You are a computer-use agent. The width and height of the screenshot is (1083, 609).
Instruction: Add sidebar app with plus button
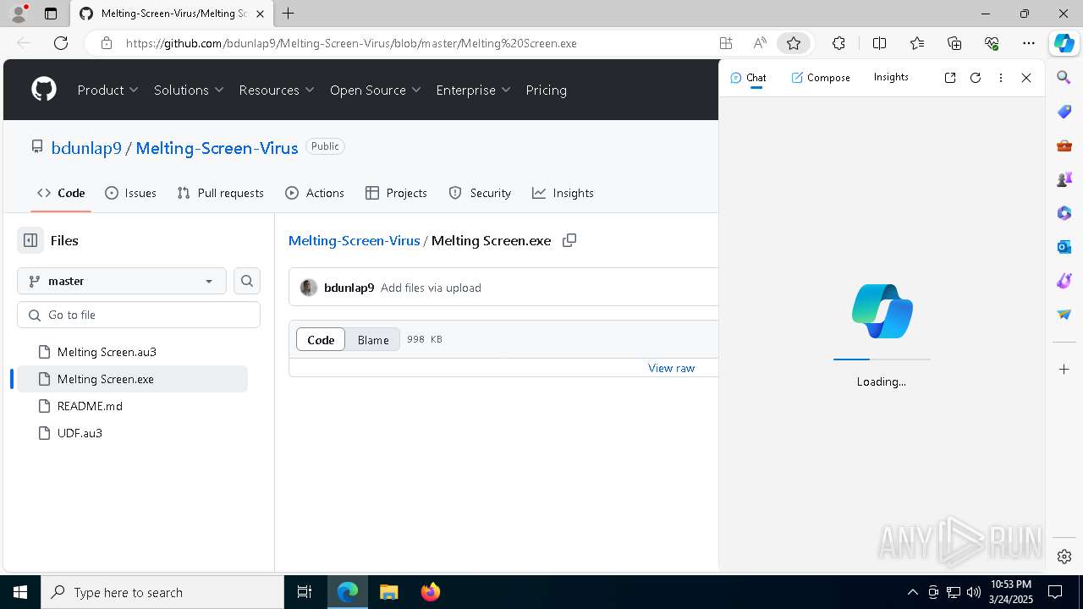[1064, 369]
